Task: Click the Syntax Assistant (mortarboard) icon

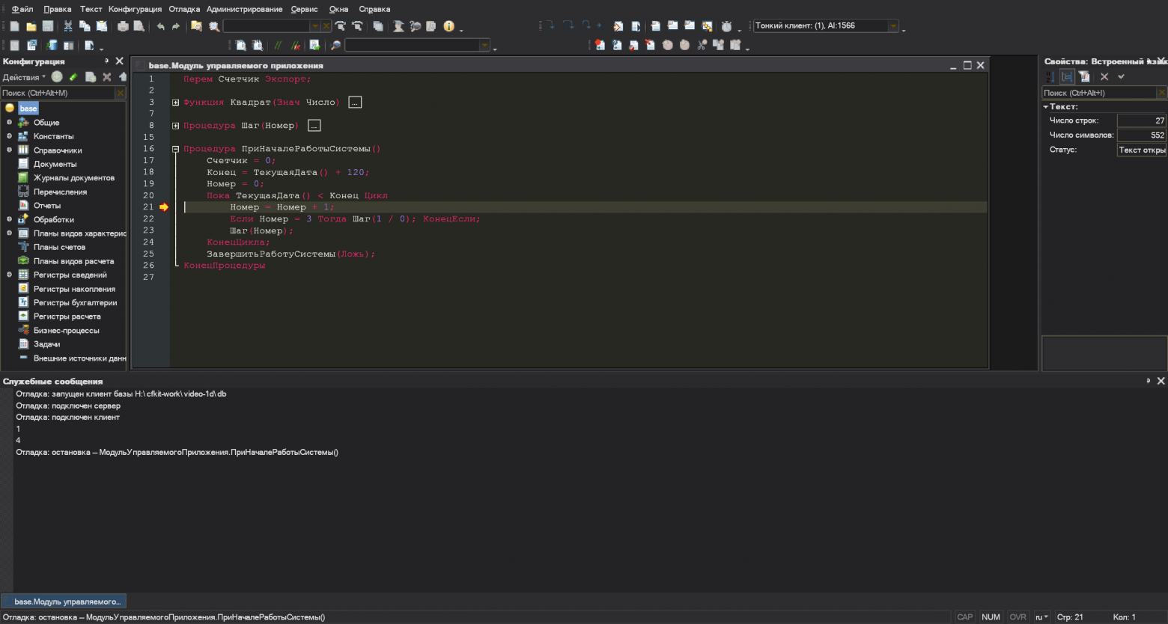Action: 398,26
